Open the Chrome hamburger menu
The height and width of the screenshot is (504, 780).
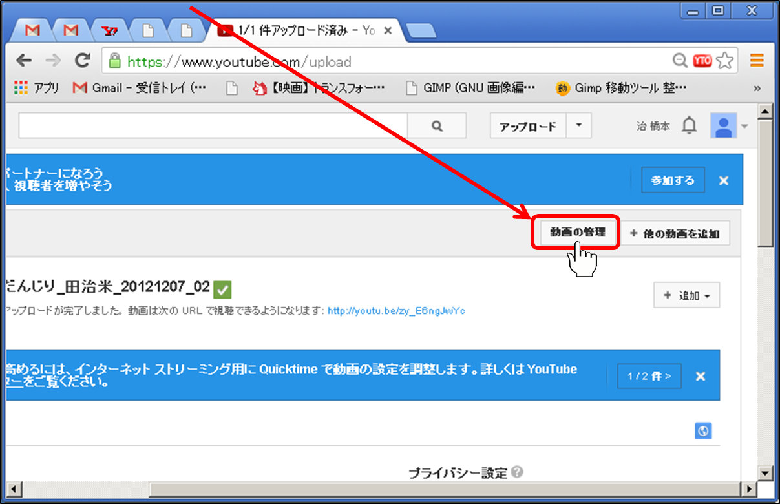pos(757,61)
